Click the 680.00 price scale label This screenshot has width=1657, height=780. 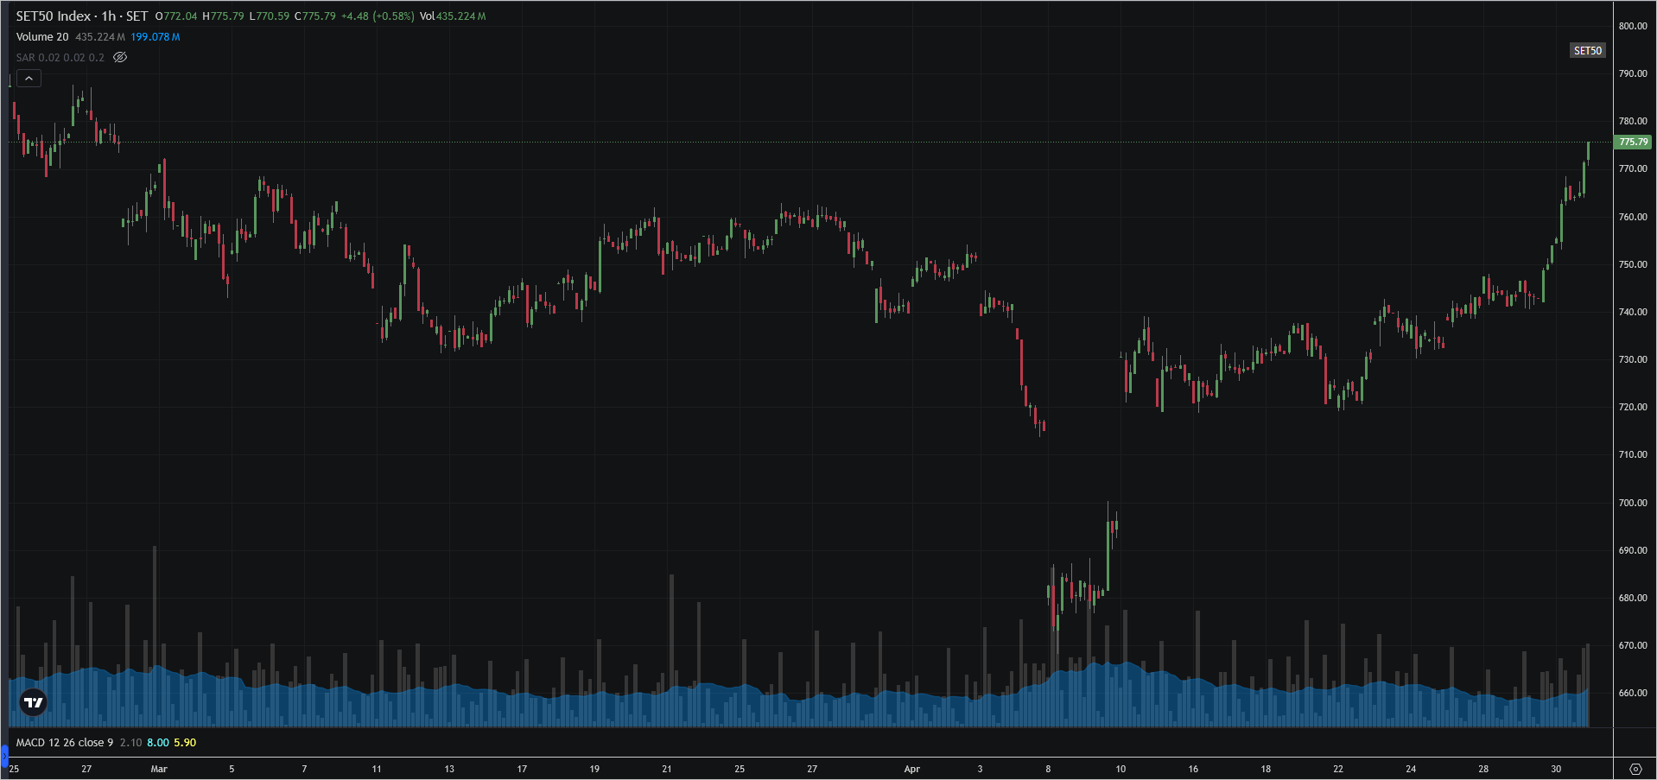[x=1633, y=598]
